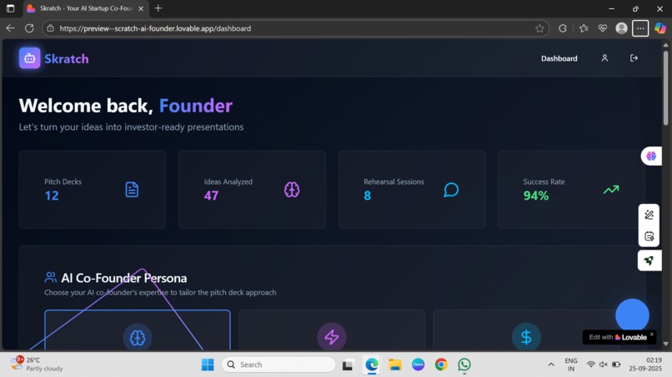Open the favorites list icon
This screenshot has height=377, width=672.
[x=584, y=28]
